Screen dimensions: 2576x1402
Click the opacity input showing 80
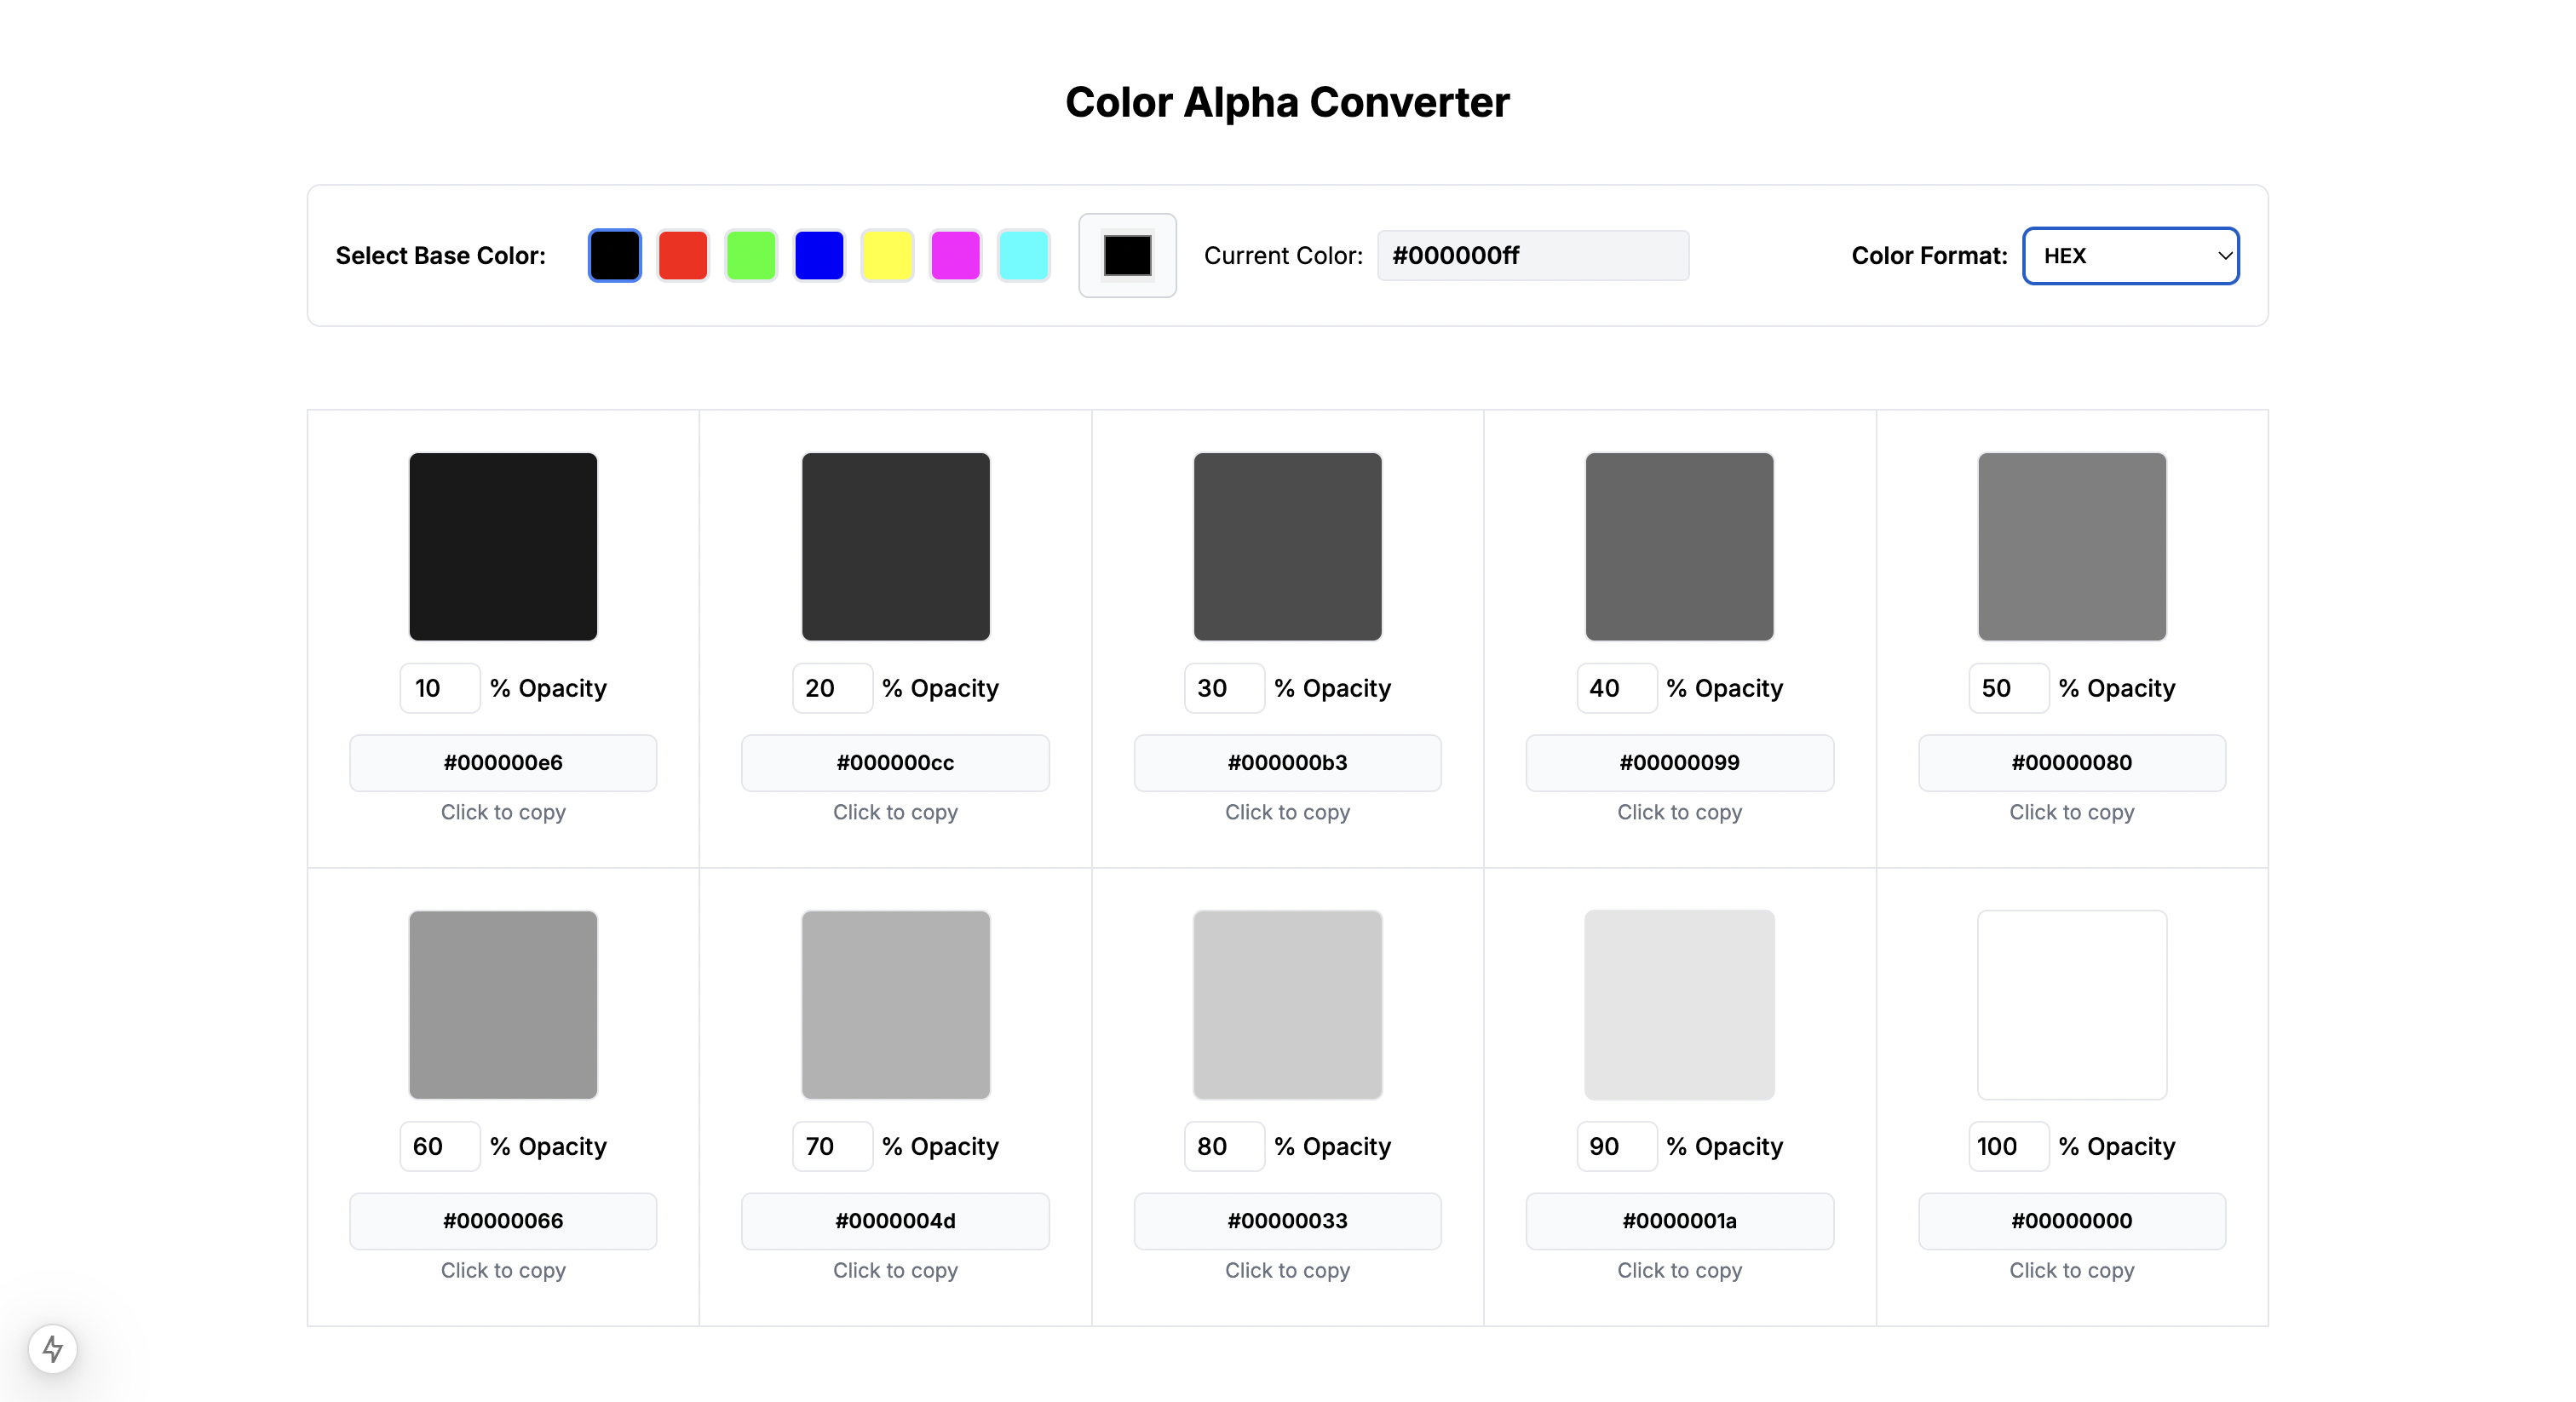click(x=1224, y=1146)
